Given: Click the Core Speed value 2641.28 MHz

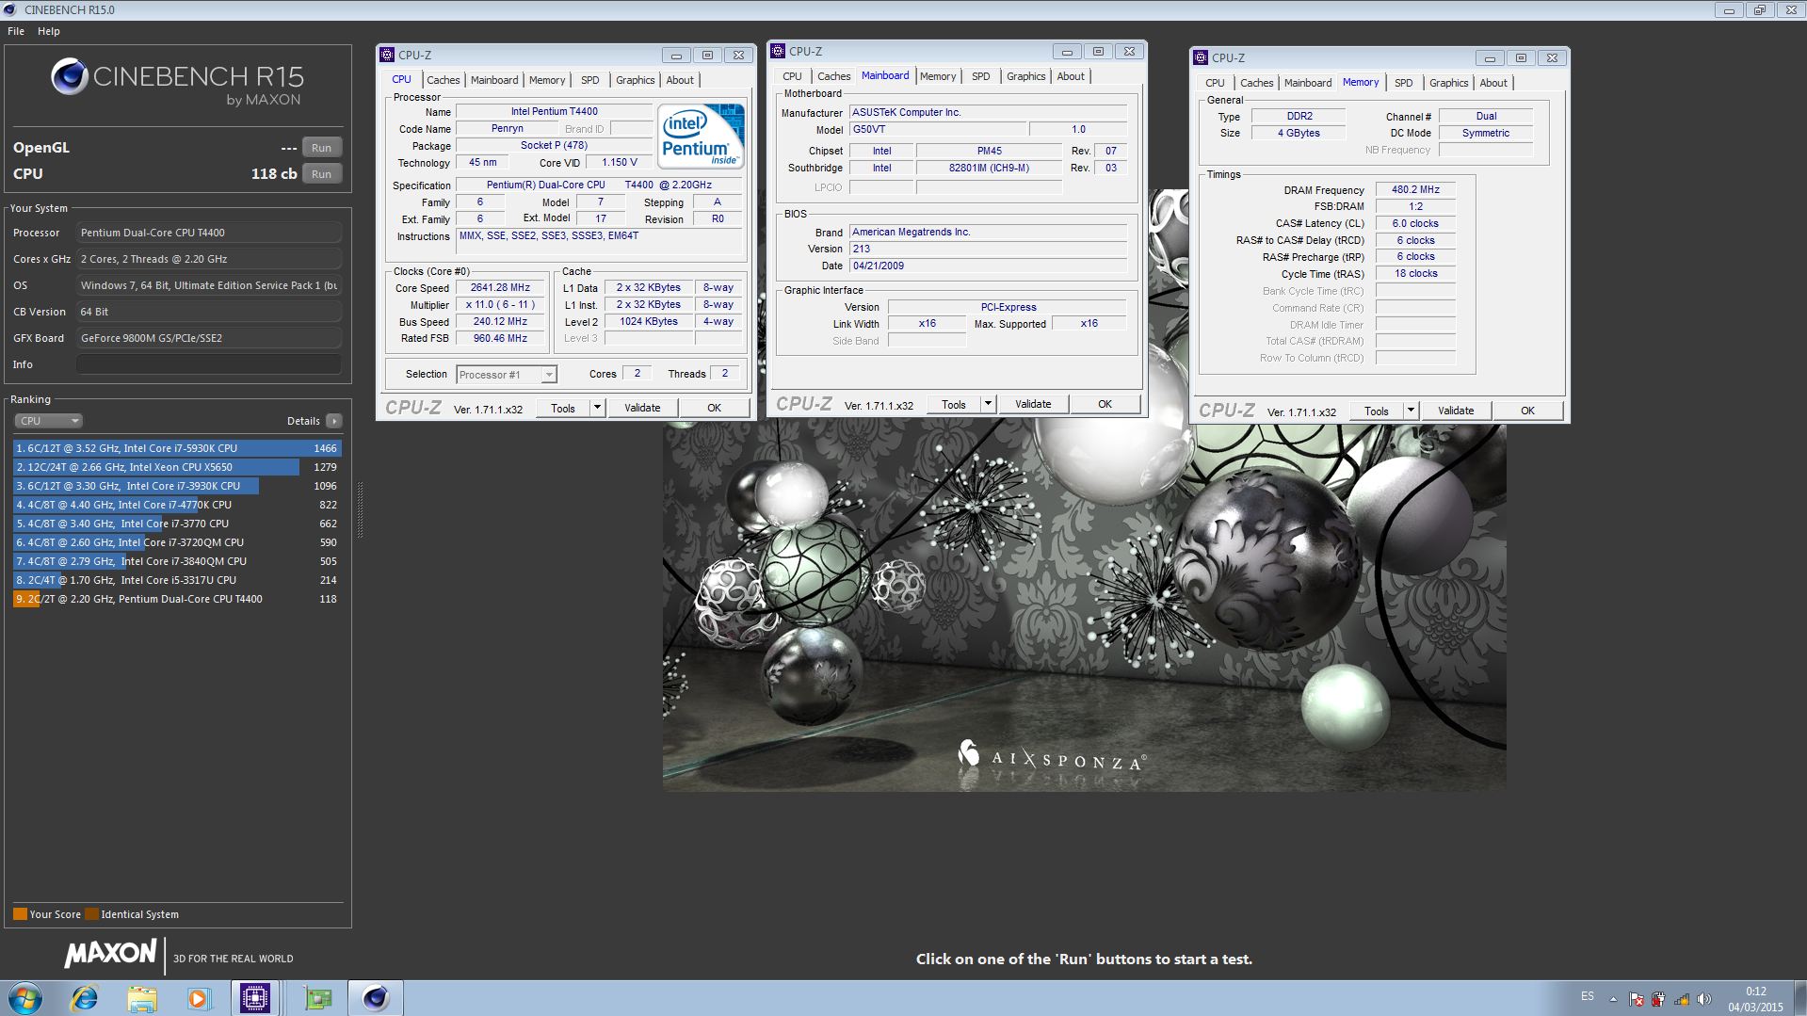Looking at the screenshot, I should tap(500, 287).
